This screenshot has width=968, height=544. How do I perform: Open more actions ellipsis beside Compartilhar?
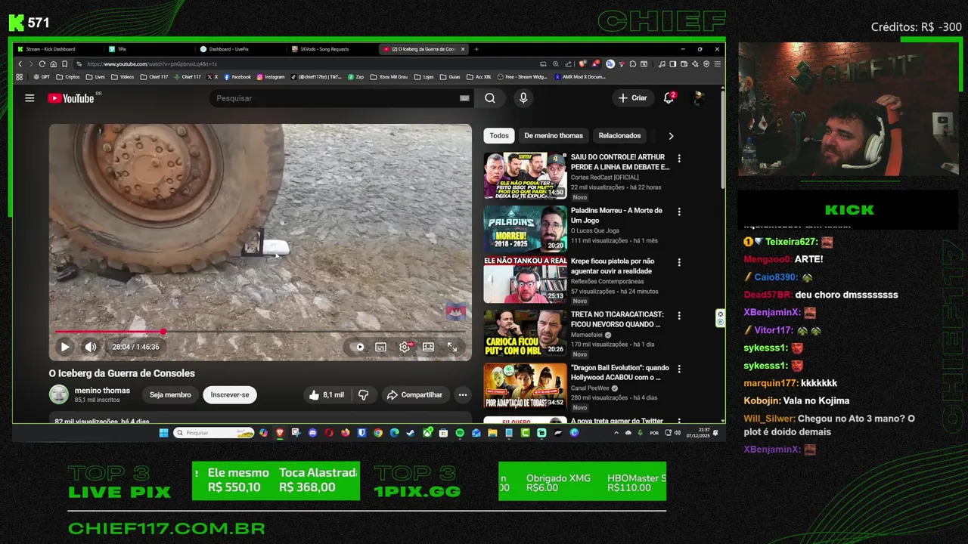tap(462, 394)
